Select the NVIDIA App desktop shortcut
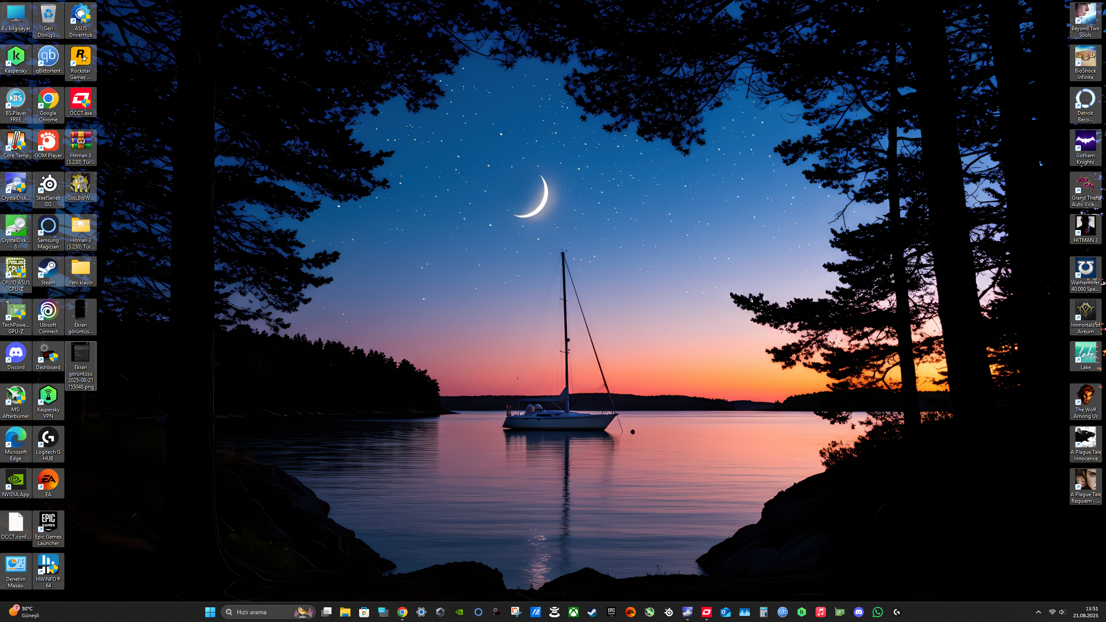 16,484
